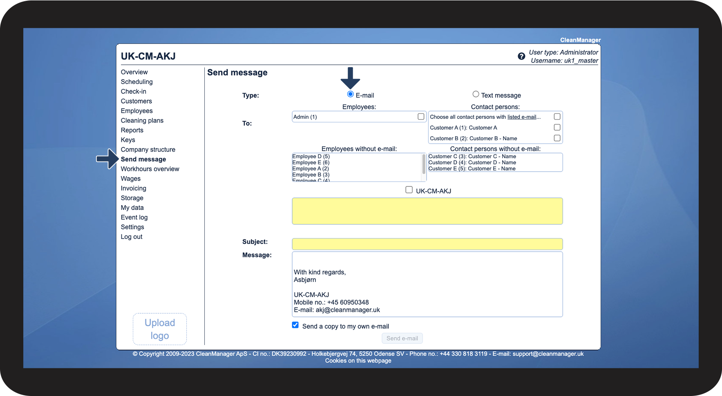This screenshot has width=722, height=396.
Task: Click the CleanManager link above the panel
Action: [x=580, y=40]
